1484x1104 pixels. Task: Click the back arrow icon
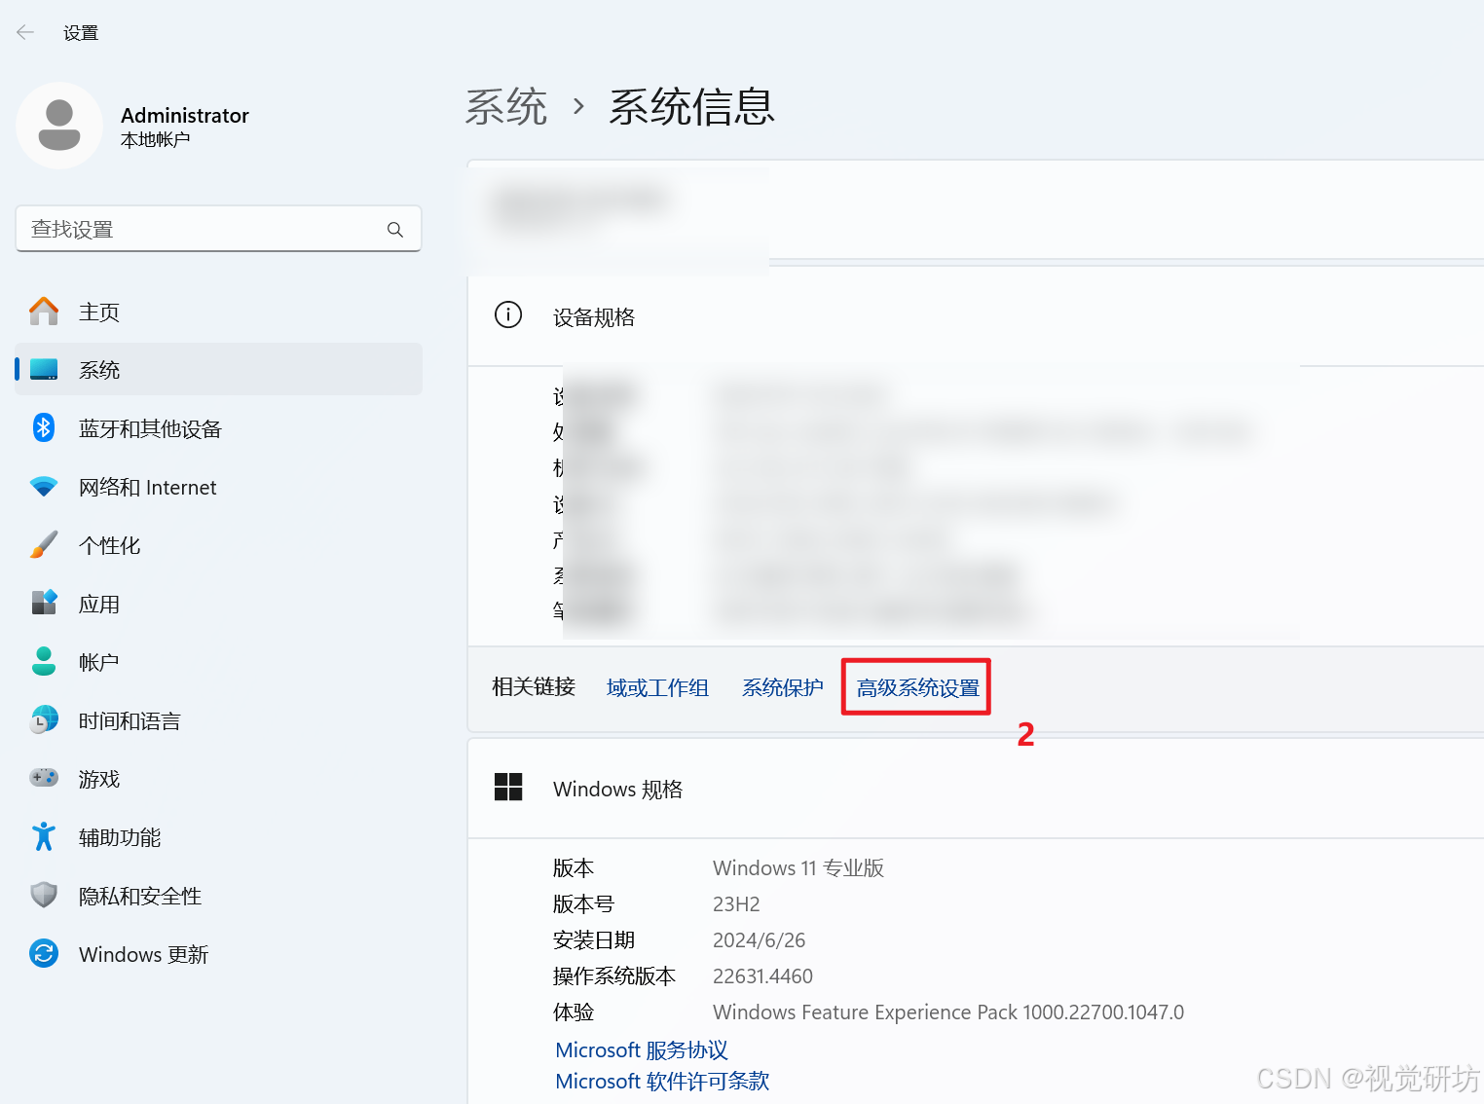[25, 32]
